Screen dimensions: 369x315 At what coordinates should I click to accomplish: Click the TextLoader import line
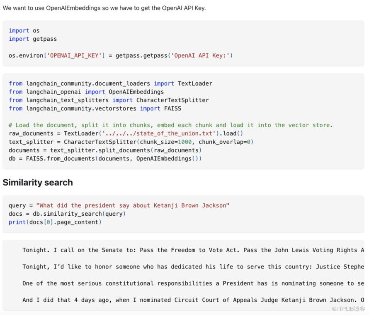tap(110, 84)
